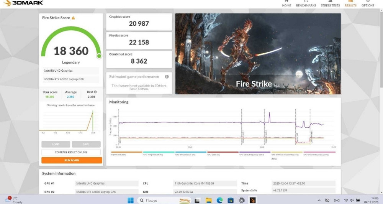
Task: Toggle the CPU Temperature legend series
Action: [x=153, y=155]
